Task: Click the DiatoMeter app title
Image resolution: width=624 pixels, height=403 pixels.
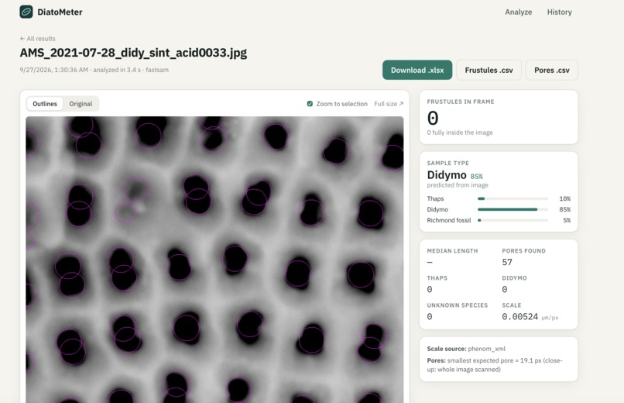Action: tap(60, 12)
